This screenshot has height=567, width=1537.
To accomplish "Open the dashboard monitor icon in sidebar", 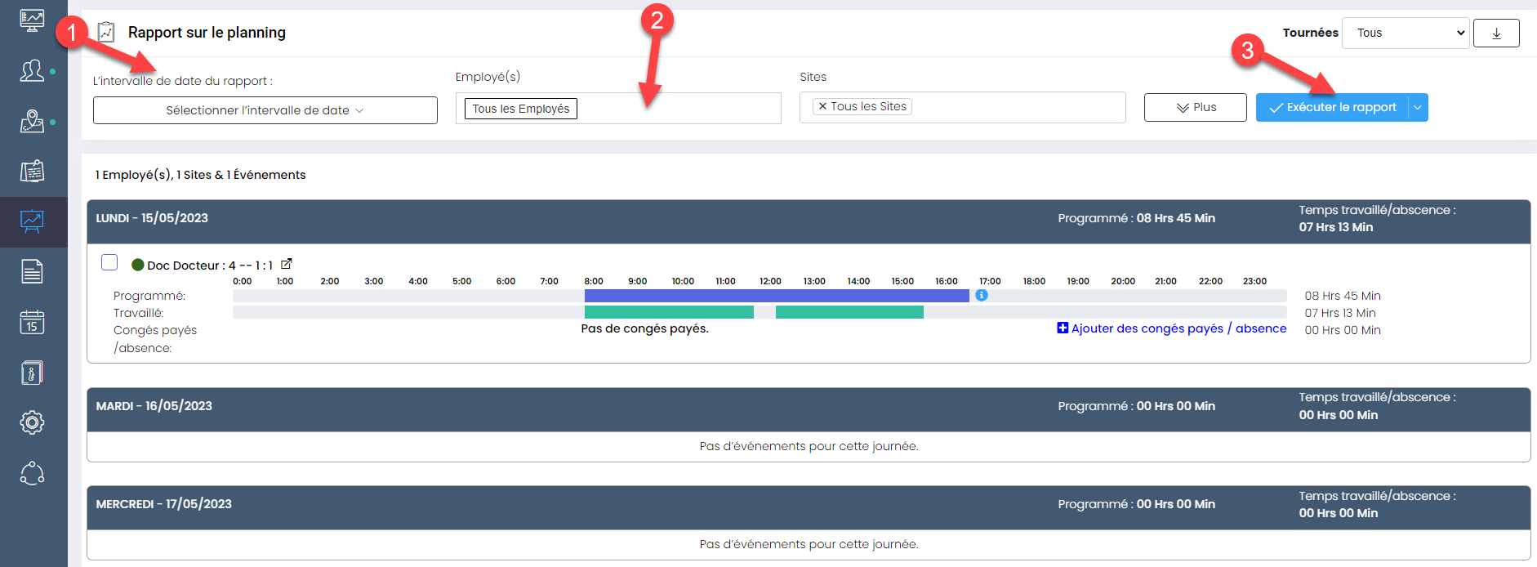I will point(32,20).
